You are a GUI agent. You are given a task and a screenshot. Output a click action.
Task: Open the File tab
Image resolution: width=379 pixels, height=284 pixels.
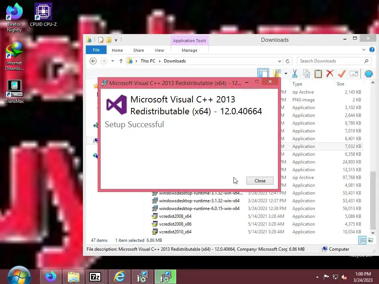click(96, 50)
